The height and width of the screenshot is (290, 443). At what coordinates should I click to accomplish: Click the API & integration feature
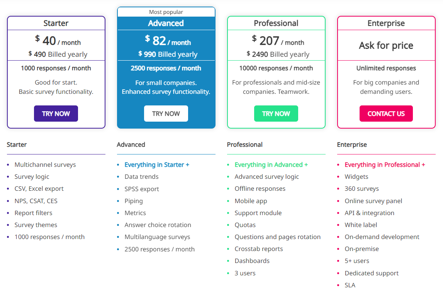369,213
